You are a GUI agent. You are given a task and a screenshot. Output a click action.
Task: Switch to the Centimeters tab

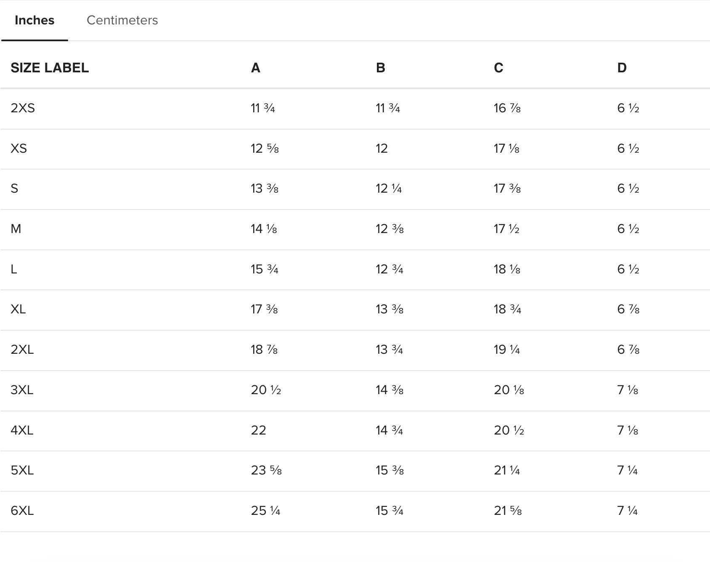click(x=122, y=20)
